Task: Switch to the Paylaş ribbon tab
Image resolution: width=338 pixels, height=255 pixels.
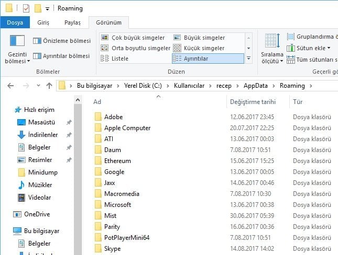Action: 72,22
